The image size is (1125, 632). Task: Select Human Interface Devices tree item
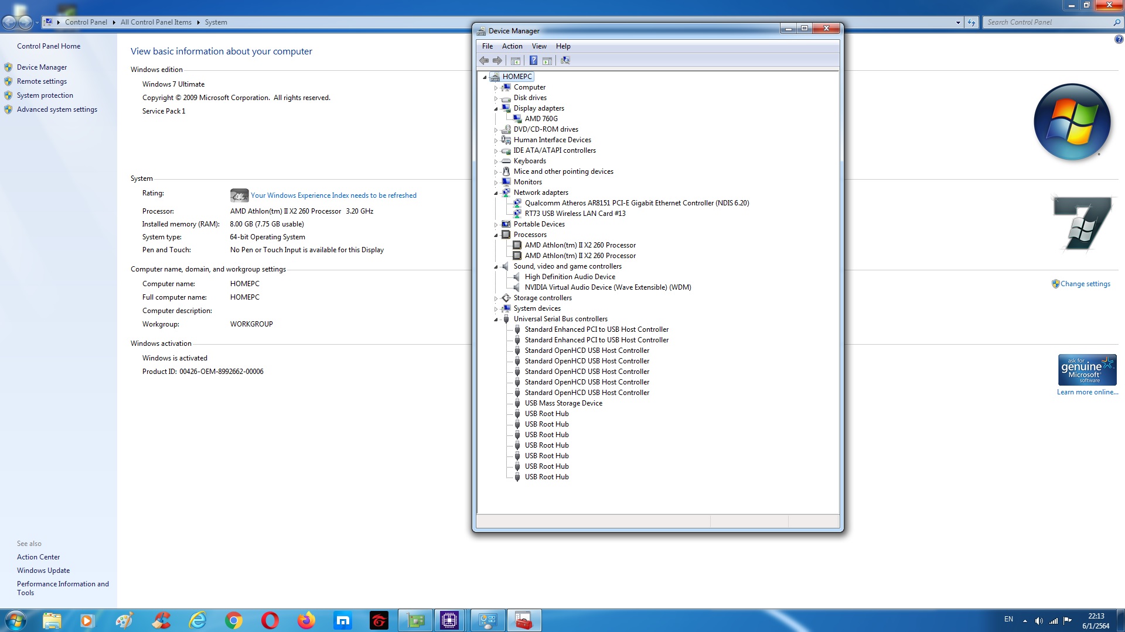click(x=552, y=140)
